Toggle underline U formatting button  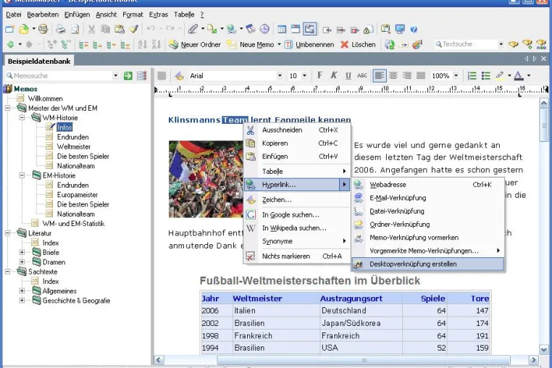point(348,75)
